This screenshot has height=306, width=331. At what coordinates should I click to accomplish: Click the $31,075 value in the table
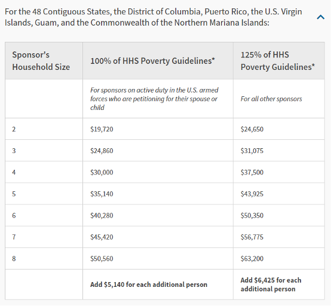click(252, 151)
